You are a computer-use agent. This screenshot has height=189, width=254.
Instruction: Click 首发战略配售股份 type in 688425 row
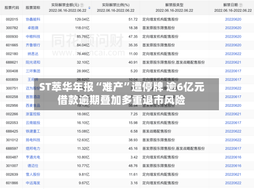[156, 131]
